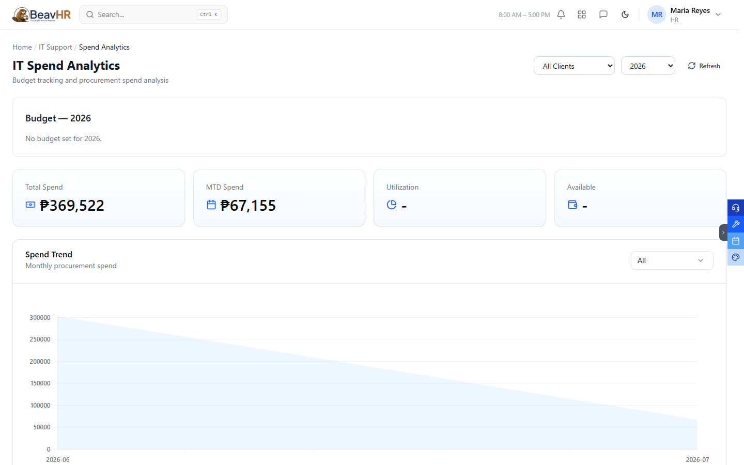Click the Utilization pie chart icon
744x465 pixels.
pos(392,205)
